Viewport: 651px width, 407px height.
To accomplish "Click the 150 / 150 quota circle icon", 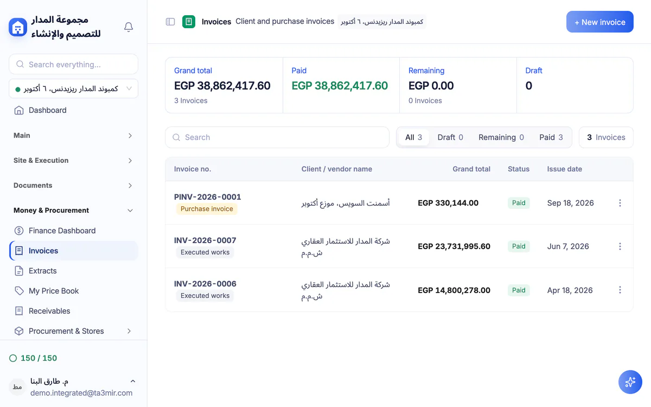I will pos(13,358).
